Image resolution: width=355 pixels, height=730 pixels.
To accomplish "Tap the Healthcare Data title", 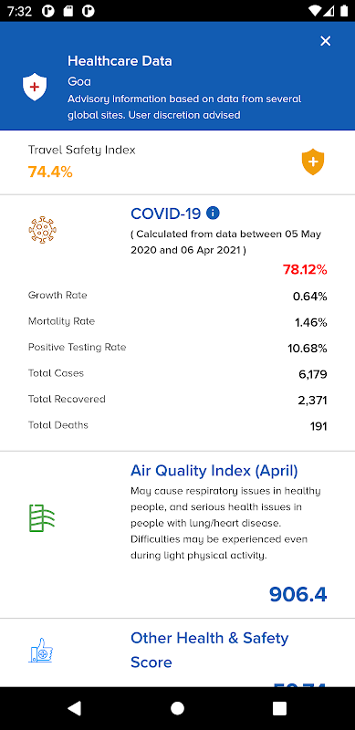I will [x=120, y=61].
